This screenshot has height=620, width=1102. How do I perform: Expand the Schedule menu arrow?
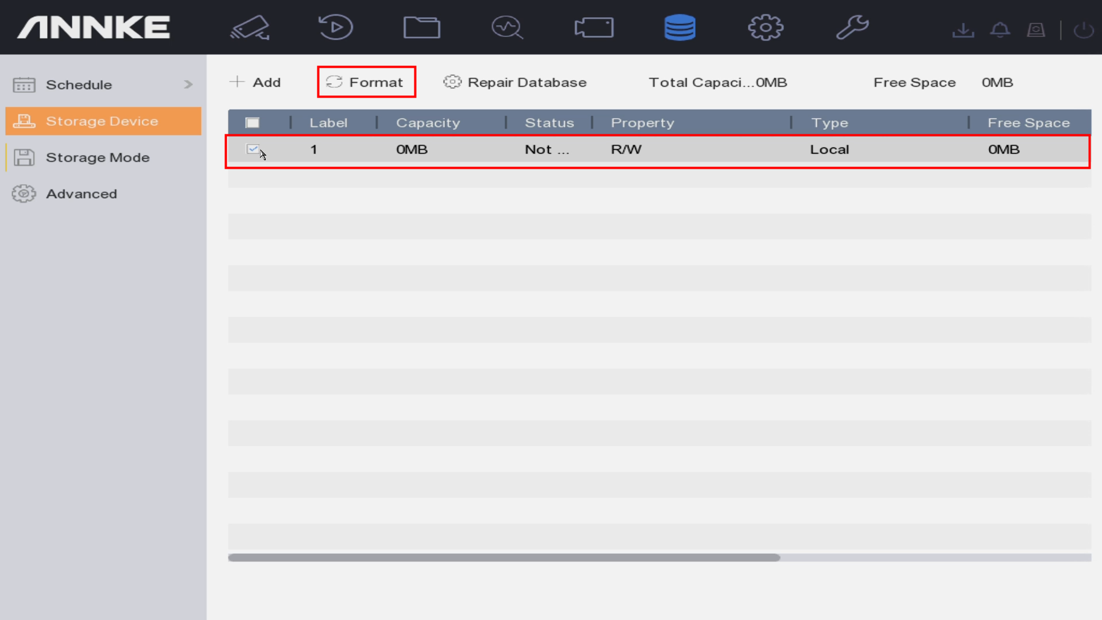[x=188, y=85]
